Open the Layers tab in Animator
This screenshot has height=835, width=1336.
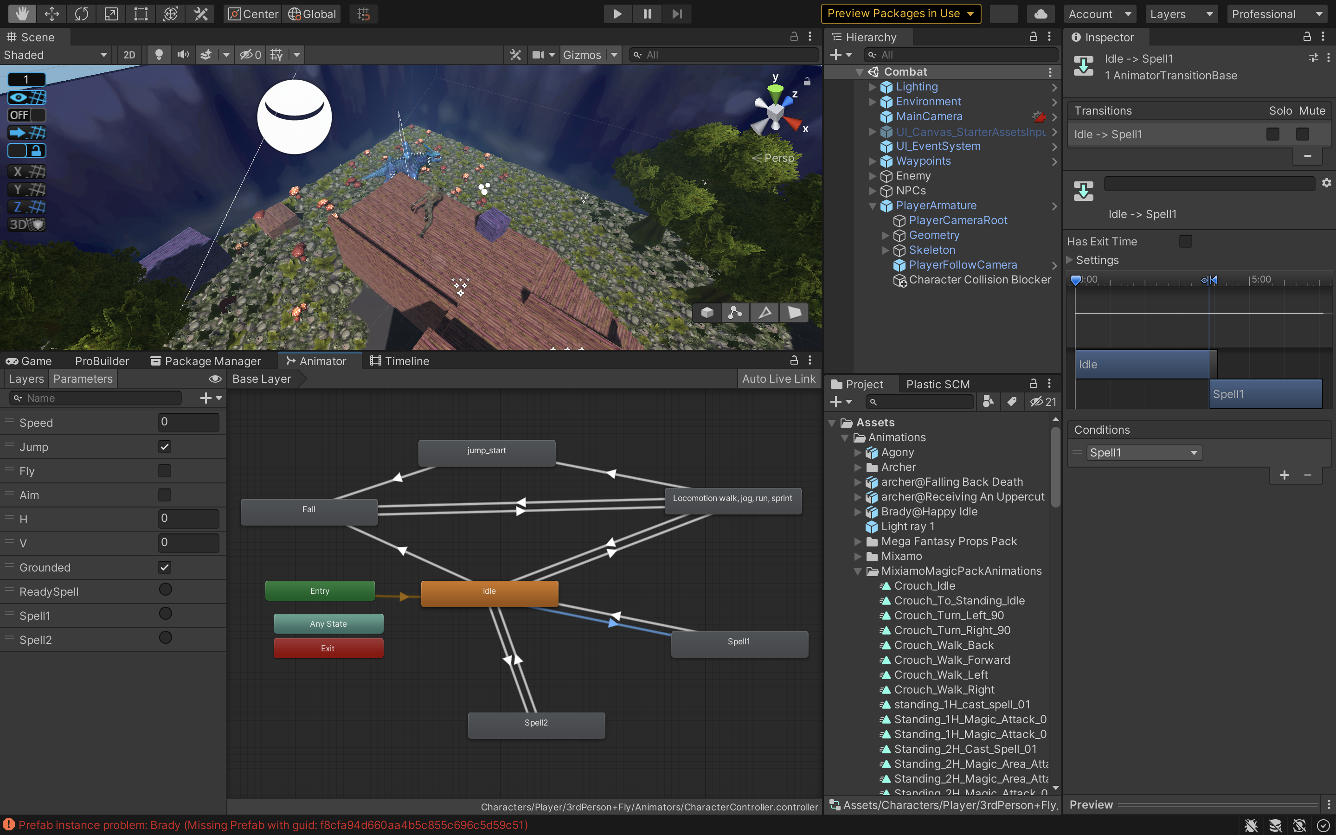point(26,379)
